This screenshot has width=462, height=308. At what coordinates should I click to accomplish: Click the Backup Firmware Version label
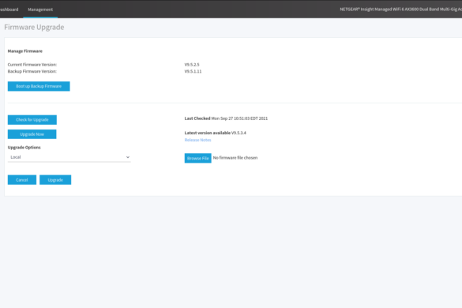coord(32,71)
